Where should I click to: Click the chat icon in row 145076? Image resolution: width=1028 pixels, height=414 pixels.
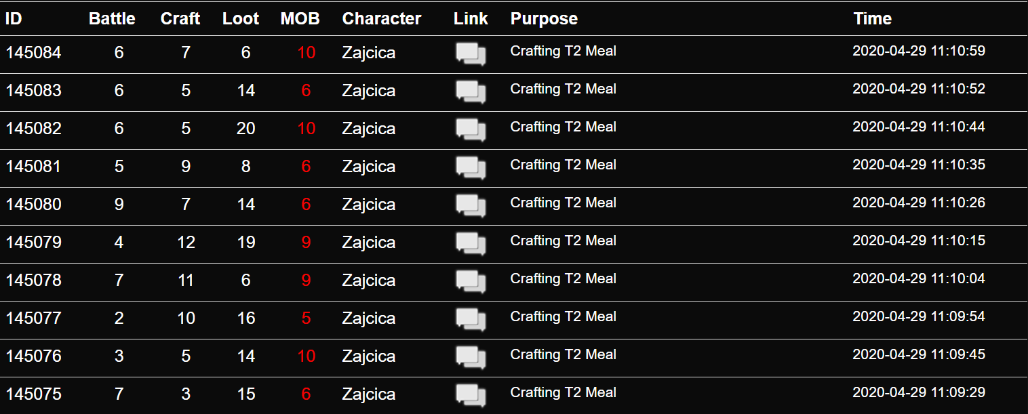471,358
